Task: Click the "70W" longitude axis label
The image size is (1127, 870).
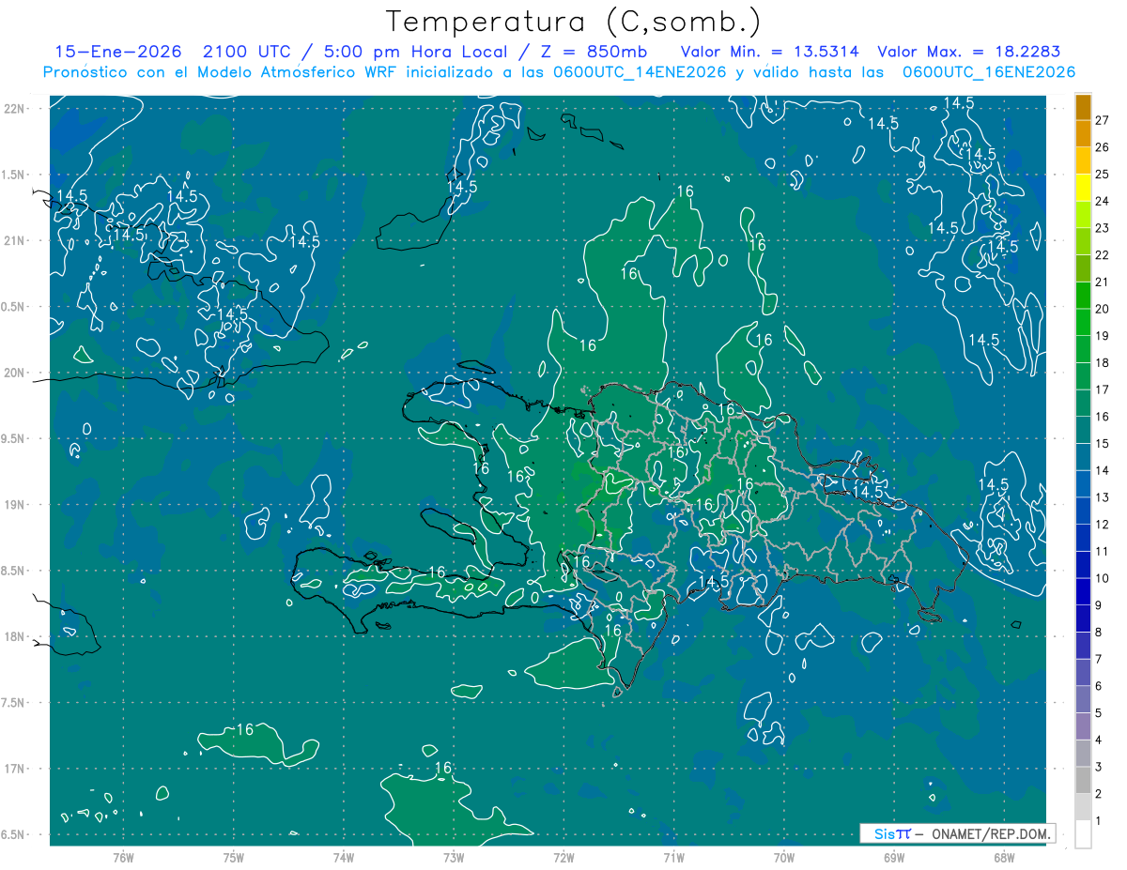Action: tap(784, 858)
